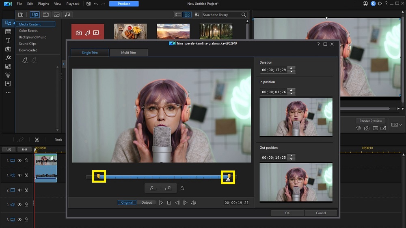Click the Mark Out button in Trim

168,188
